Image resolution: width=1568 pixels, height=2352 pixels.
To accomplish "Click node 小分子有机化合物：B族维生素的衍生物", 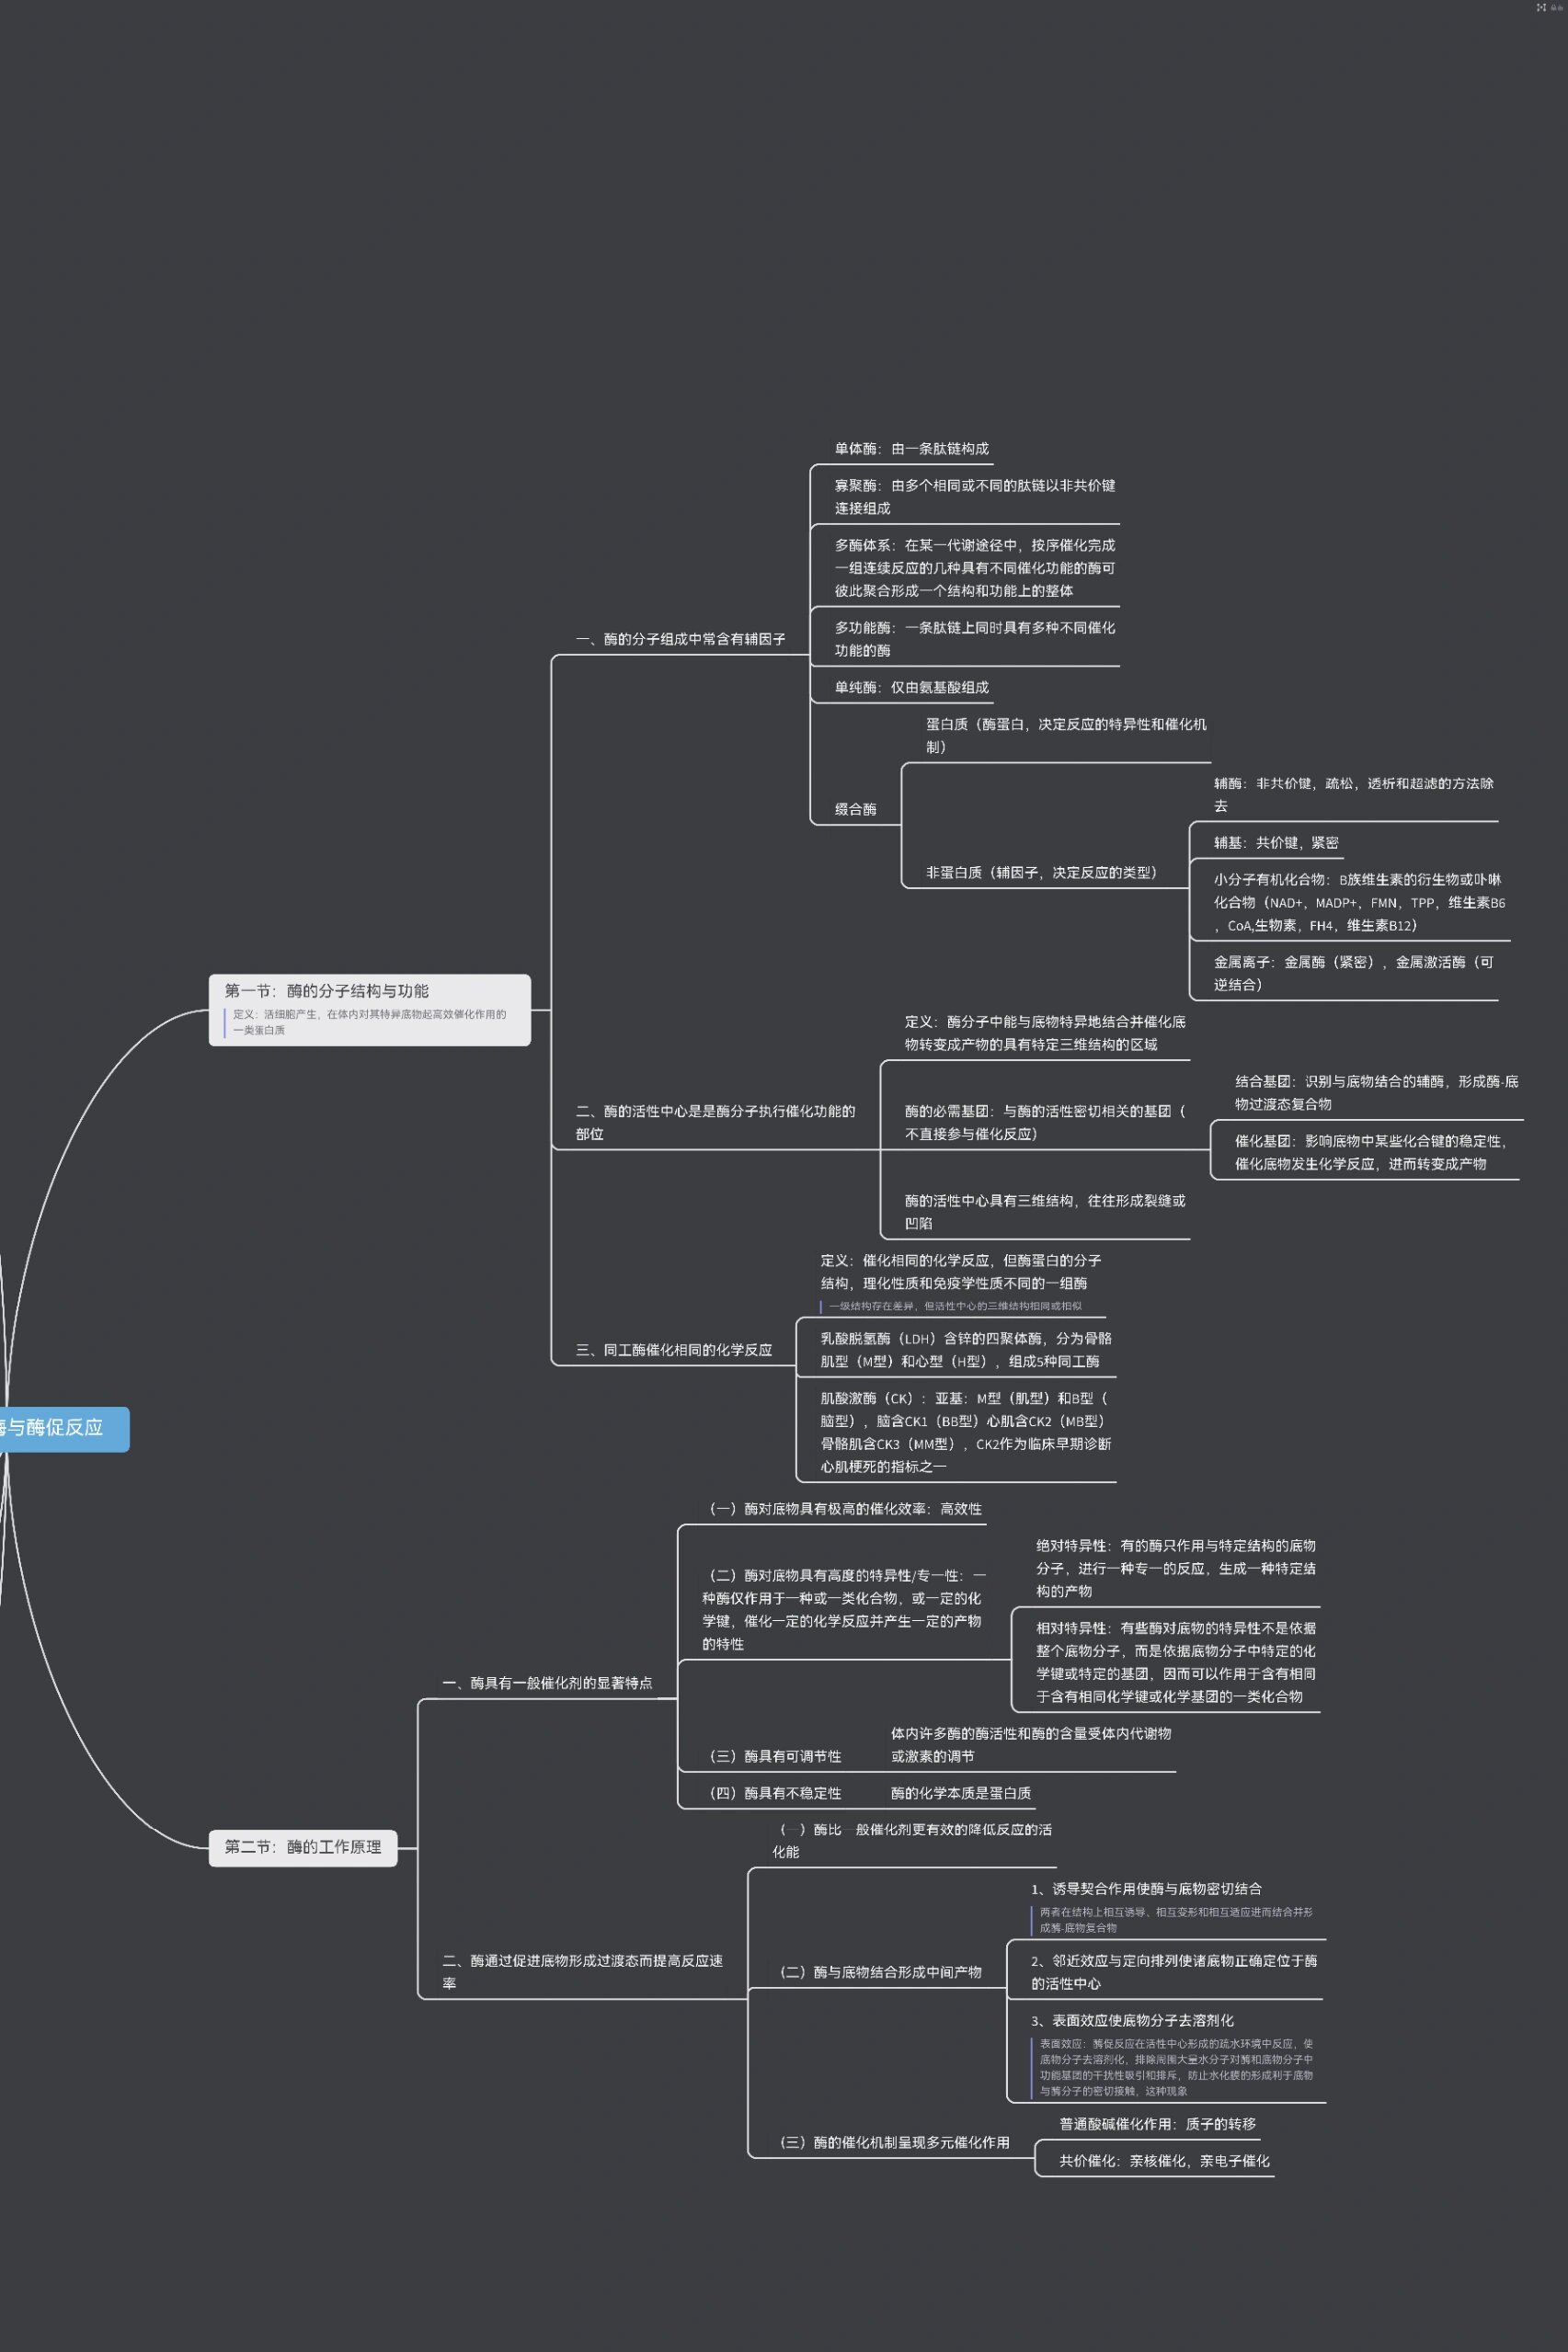I will 1359,903.
